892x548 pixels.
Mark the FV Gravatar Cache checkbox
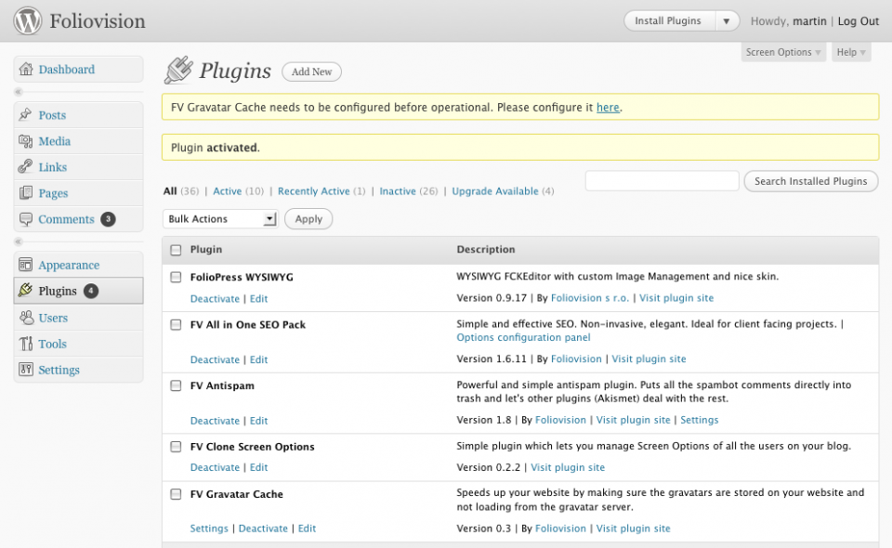176,494
